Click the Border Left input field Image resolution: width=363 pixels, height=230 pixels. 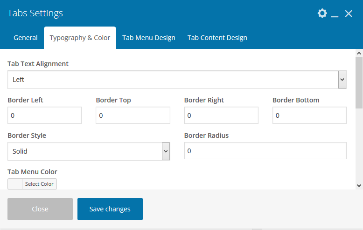point(44,115)
